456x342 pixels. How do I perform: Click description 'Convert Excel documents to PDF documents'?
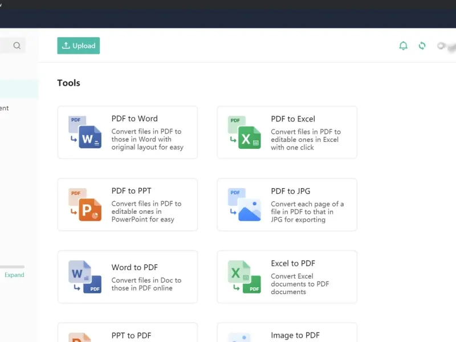pyautogui.click(x=300, y=284)
